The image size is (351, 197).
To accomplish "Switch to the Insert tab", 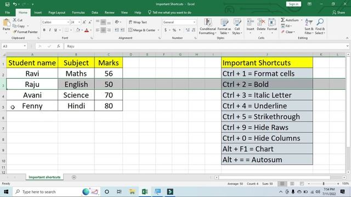I will pos(38,13).
